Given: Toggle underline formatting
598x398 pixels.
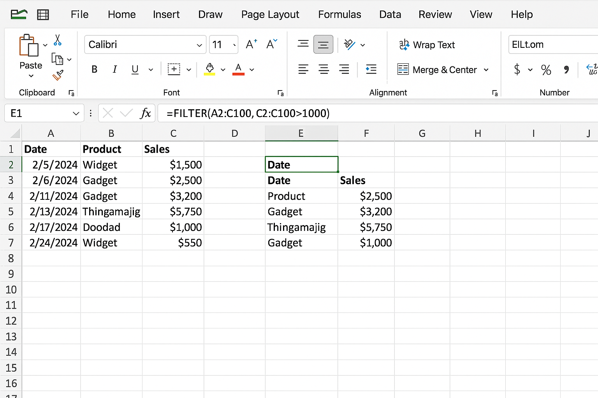Looking at the screenshot, I should [135, 70].
